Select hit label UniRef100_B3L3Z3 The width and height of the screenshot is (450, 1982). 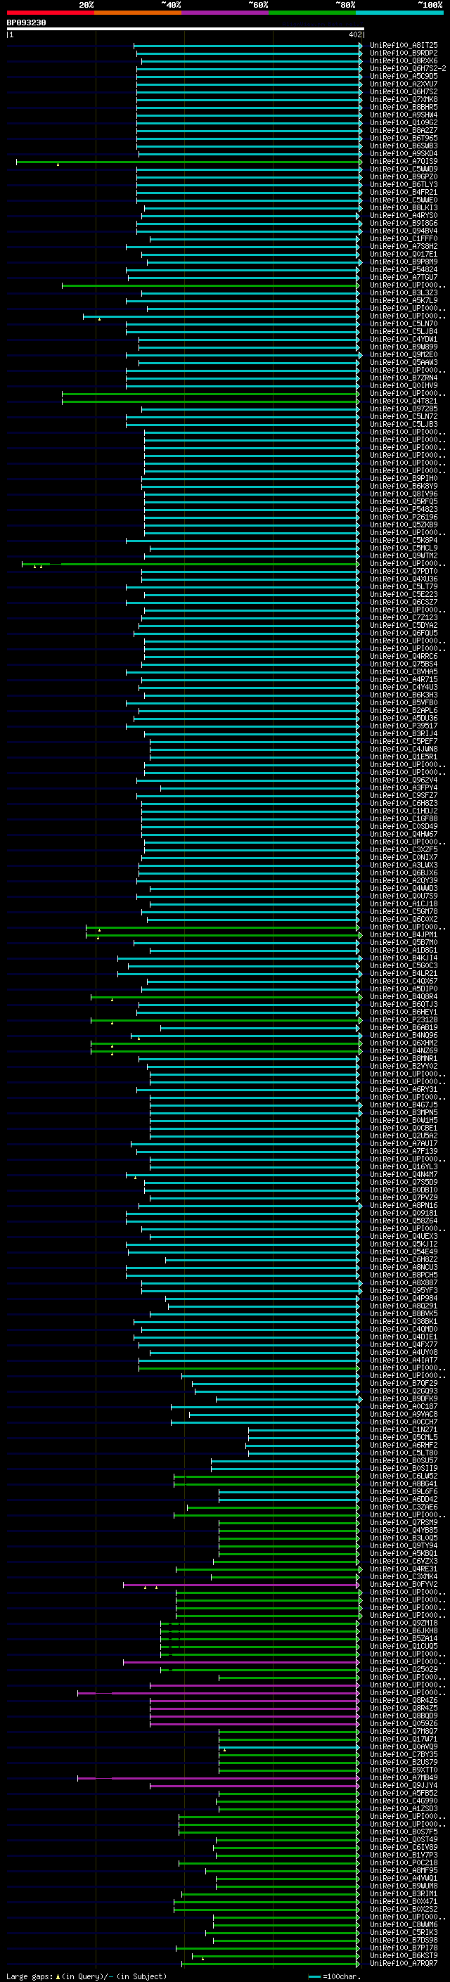tap(404, 293)
